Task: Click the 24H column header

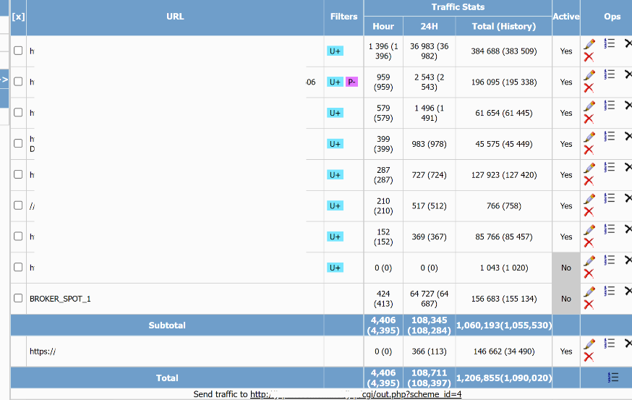Action: pyautogui.click(x=430, y=27)
